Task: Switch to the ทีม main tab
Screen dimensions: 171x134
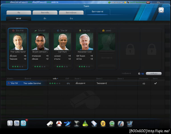Action: (x=19, y=13)
